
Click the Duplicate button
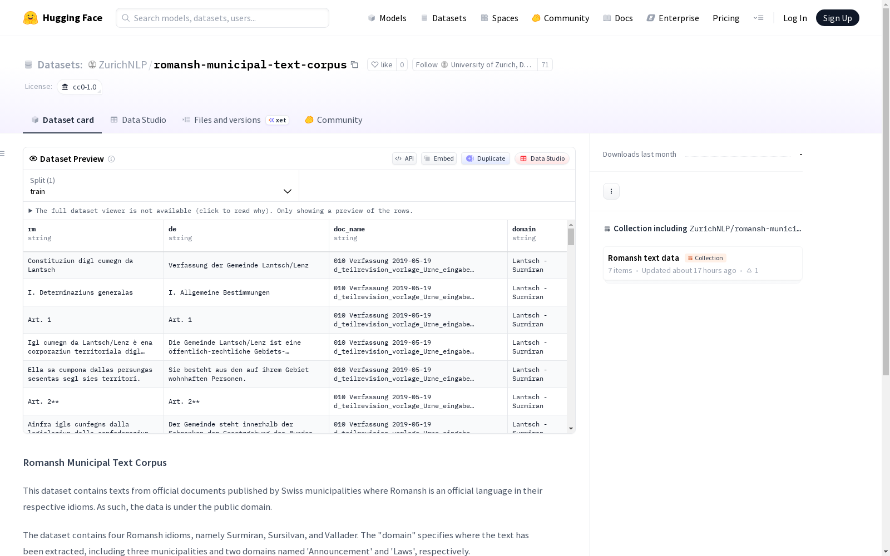[486, 158]
